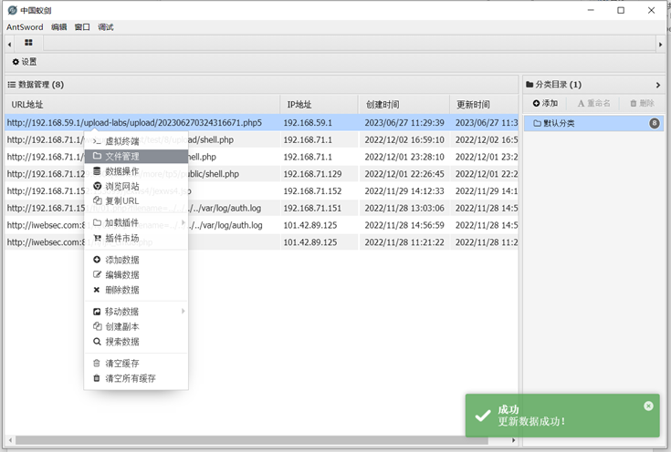The width and height of the screenshot is (671, 452).
Task: Click the grid home tab icon
Action: 28,42
